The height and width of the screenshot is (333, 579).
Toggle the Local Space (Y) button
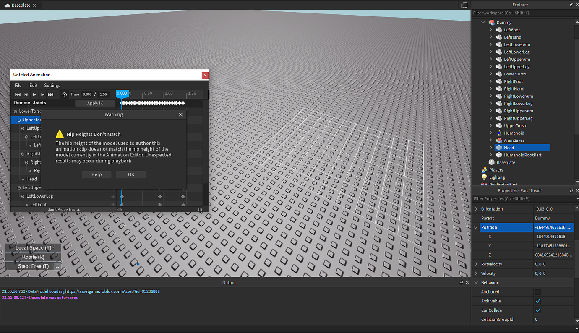coord(33,248)
